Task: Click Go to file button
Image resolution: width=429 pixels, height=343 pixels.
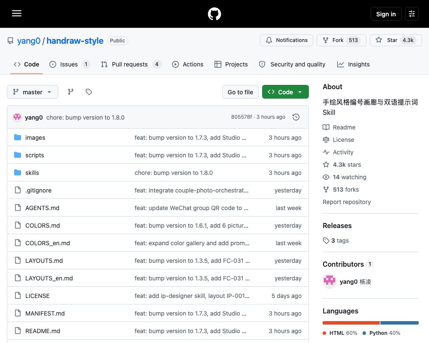Action: click(x=240, y=92)
